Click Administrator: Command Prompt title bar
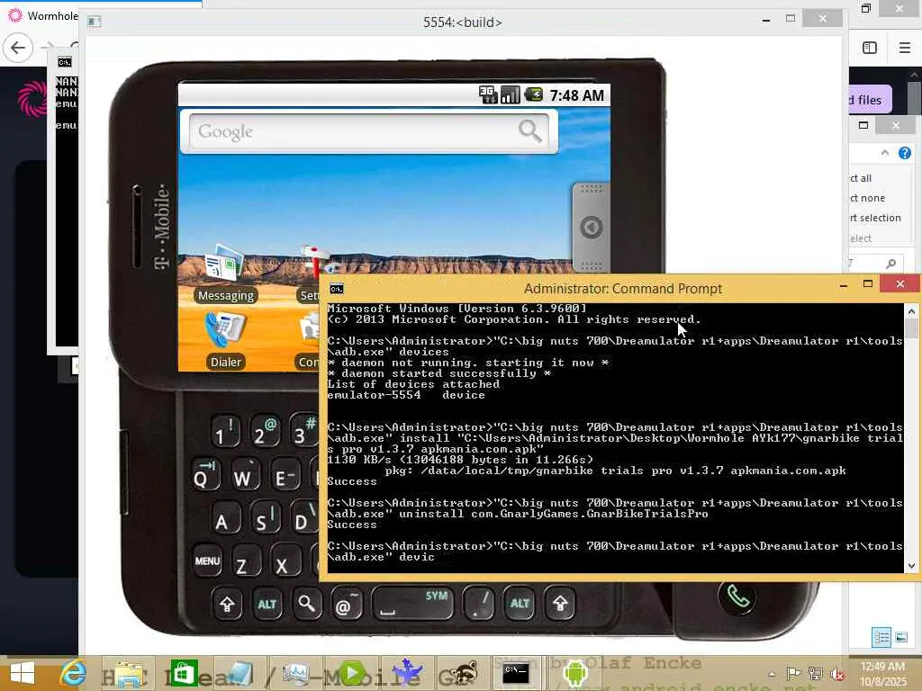The image size is (922, 691). [623, 289]
